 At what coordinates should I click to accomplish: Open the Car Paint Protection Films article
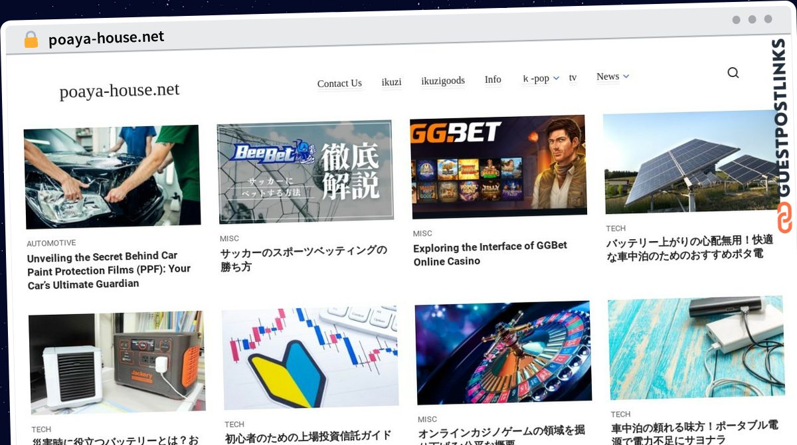[x=109, y=270]
